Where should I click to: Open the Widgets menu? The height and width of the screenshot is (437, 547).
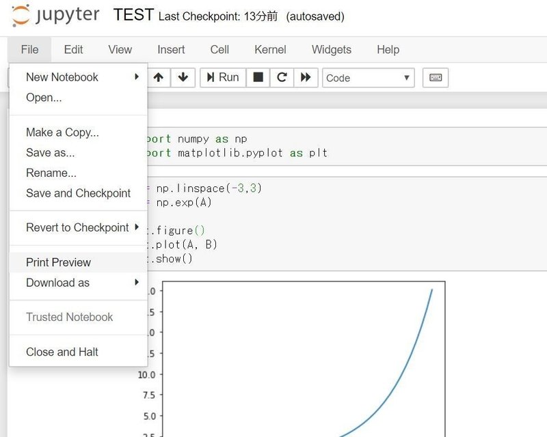tap(332, 49)
